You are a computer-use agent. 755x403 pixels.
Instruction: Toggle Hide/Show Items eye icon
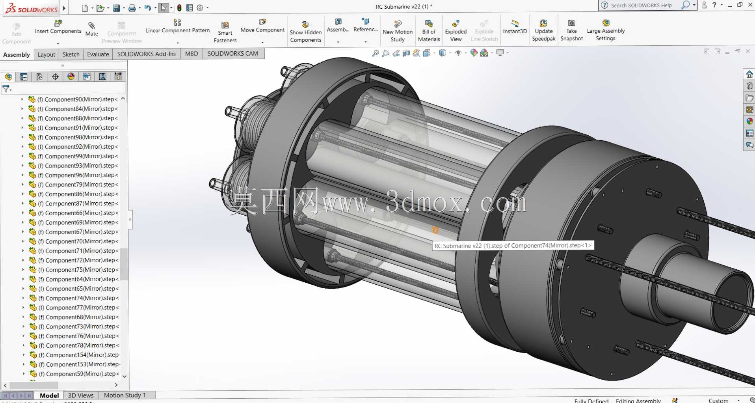click(458, 53)
